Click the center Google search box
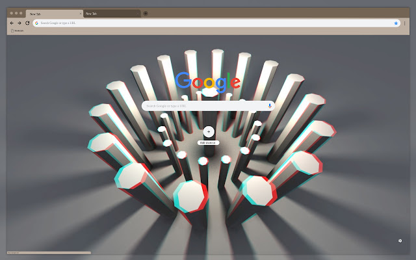 208,106
